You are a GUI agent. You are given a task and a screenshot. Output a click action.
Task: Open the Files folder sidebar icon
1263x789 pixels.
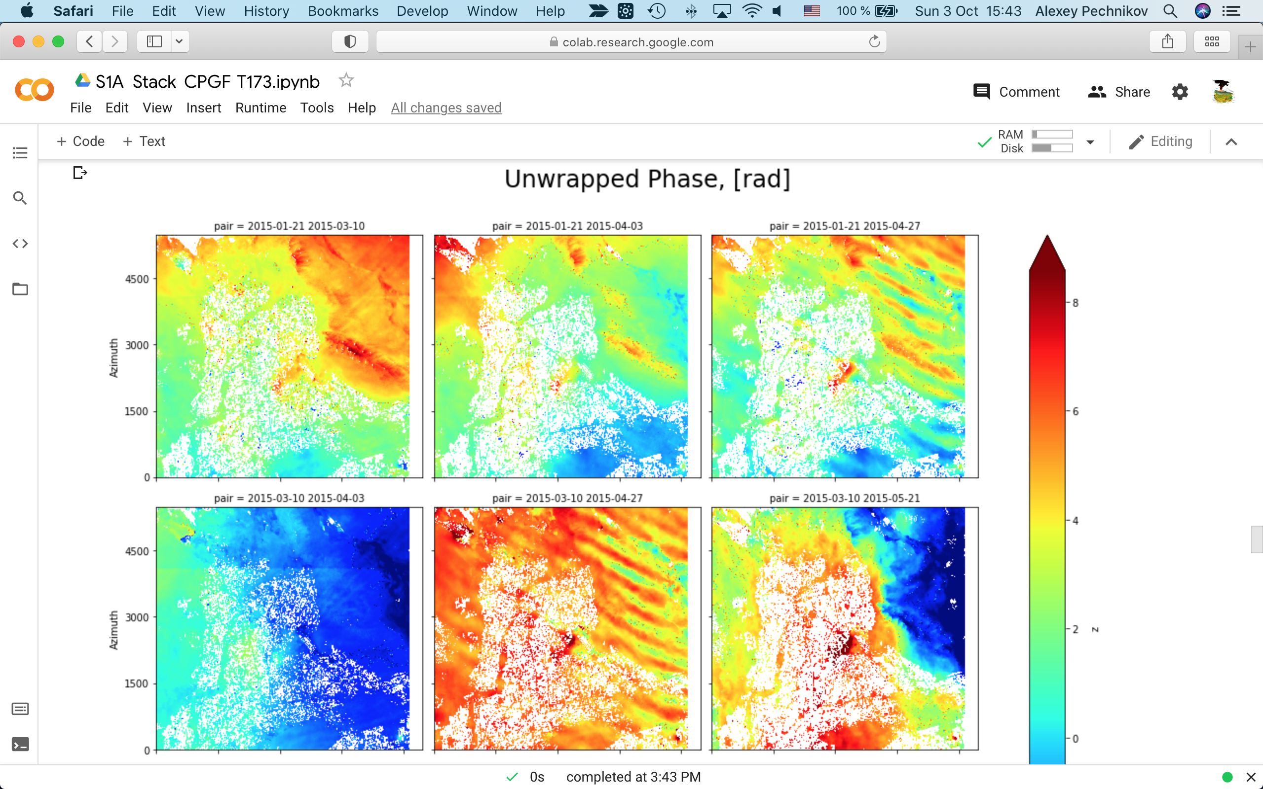point(20,288)
